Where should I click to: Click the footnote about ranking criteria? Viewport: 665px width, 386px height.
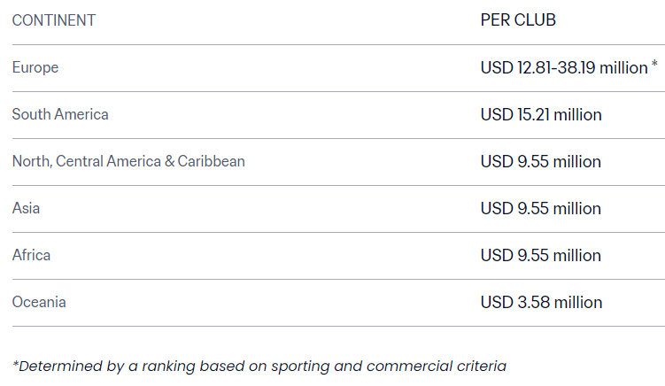point(259,367)
